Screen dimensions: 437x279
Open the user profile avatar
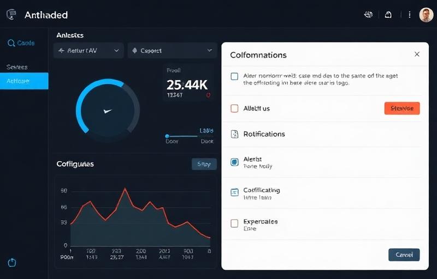[x=426, y=15]
